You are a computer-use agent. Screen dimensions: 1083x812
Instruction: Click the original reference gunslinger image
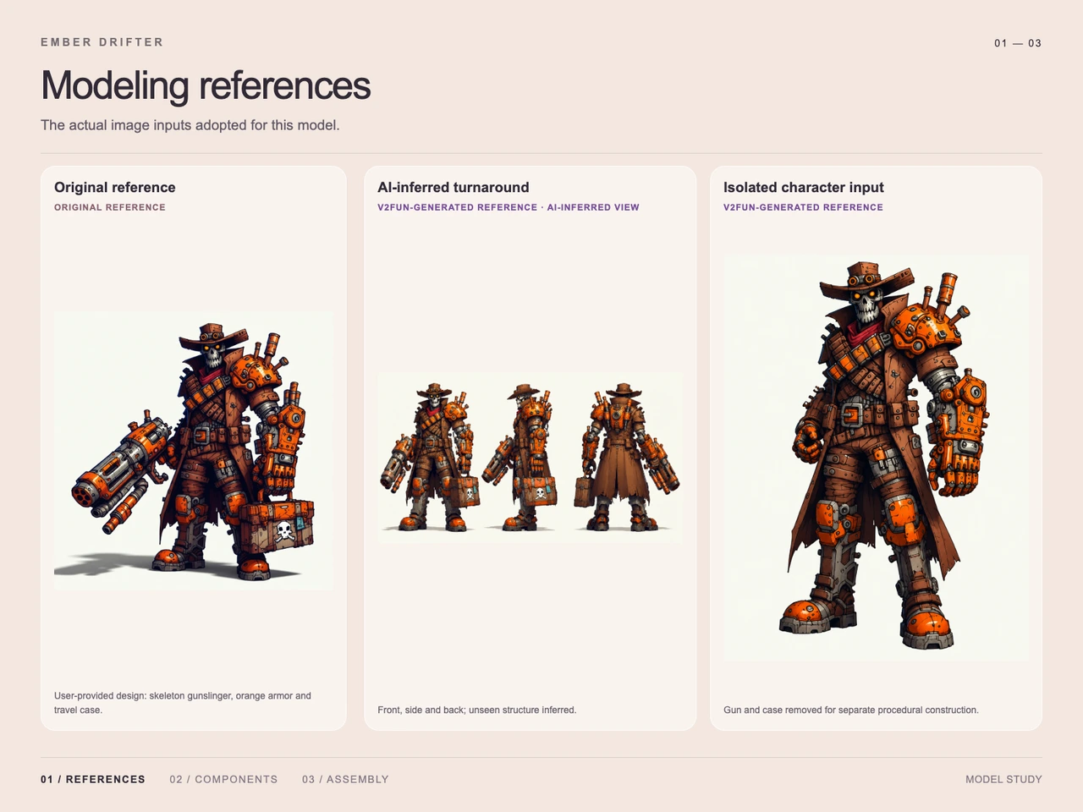(194, 450)
